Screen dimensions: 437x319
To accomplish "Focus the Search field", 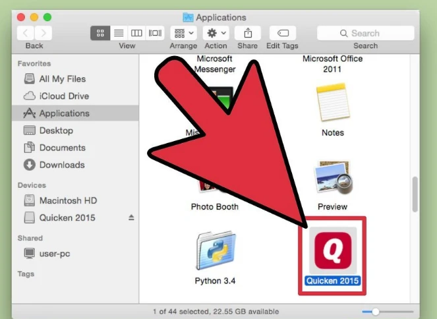I will 365,33.
